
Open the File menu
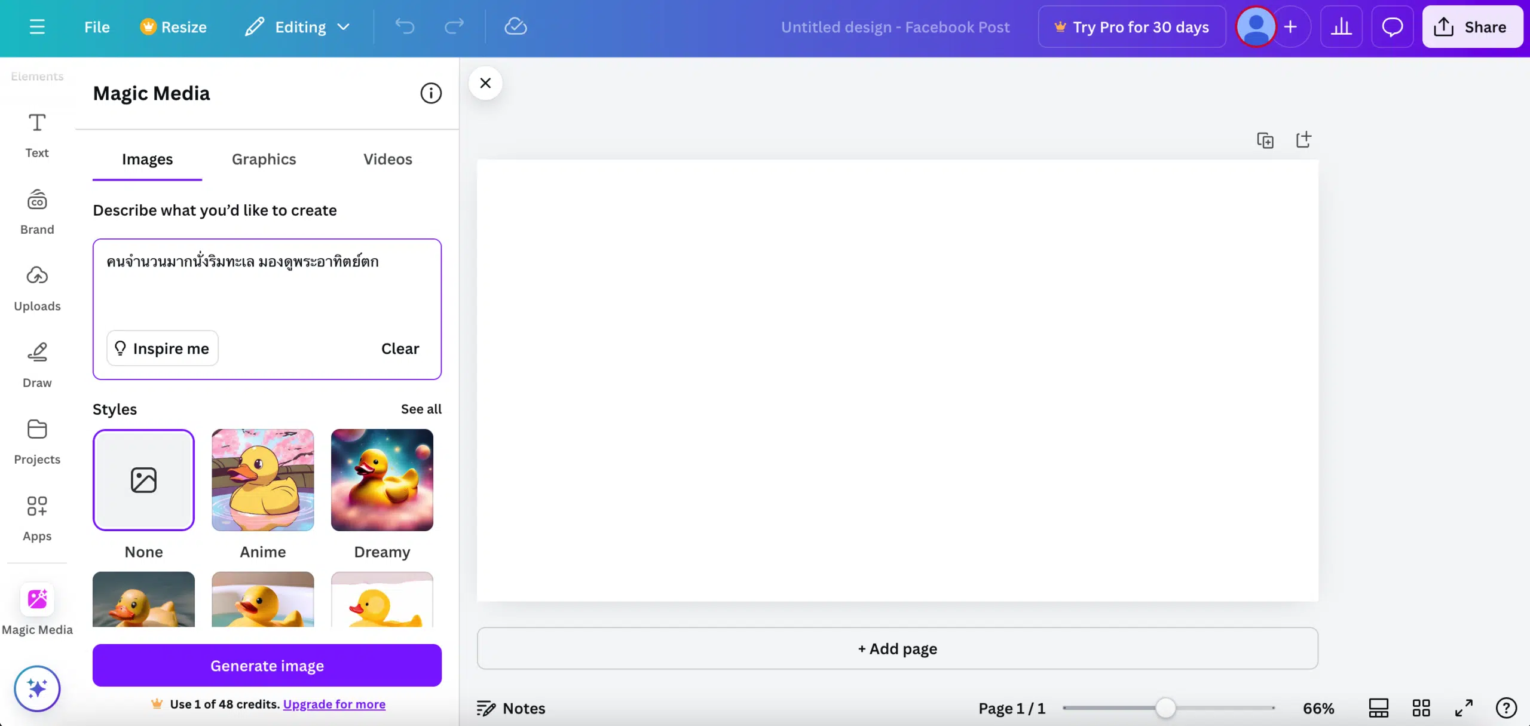[97, 27]
